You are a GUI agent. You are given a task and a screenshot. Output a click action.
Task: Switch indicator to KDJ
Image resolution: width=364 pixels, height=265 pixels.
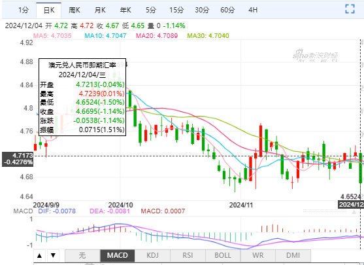click(x=152, y=256)
